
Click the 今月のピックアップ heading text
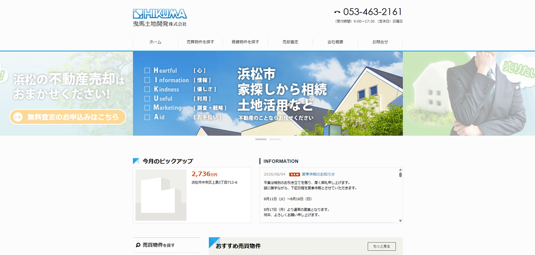tap(168, 161)
